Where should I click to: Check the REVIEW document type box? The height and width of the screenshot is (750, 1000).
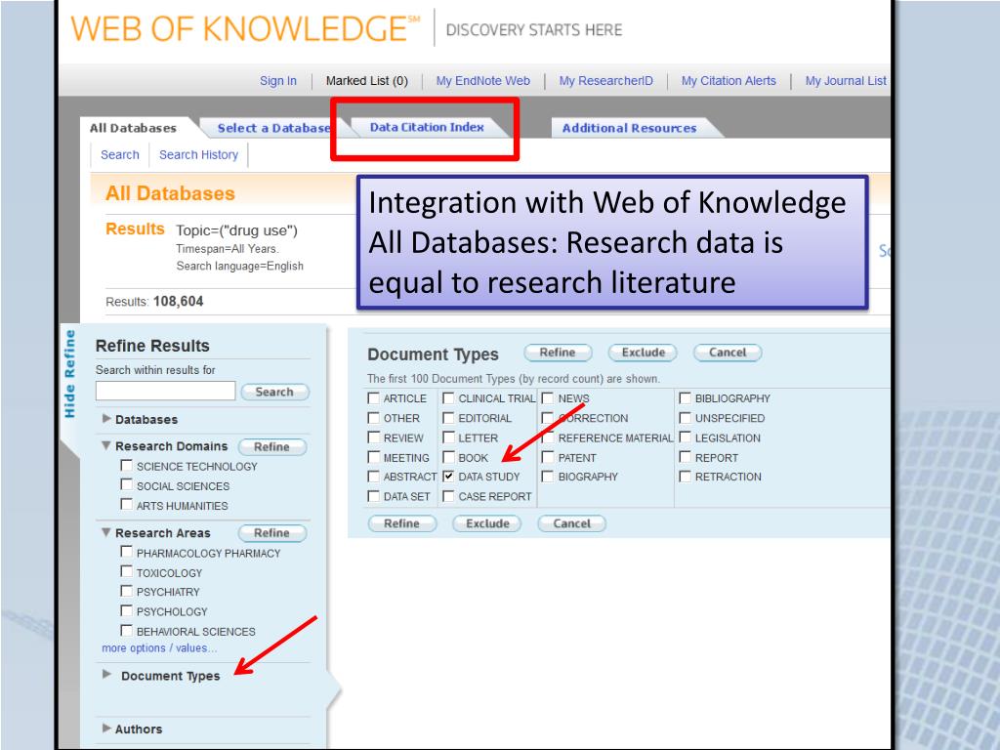pyautogui.click(x=374, y=437)
